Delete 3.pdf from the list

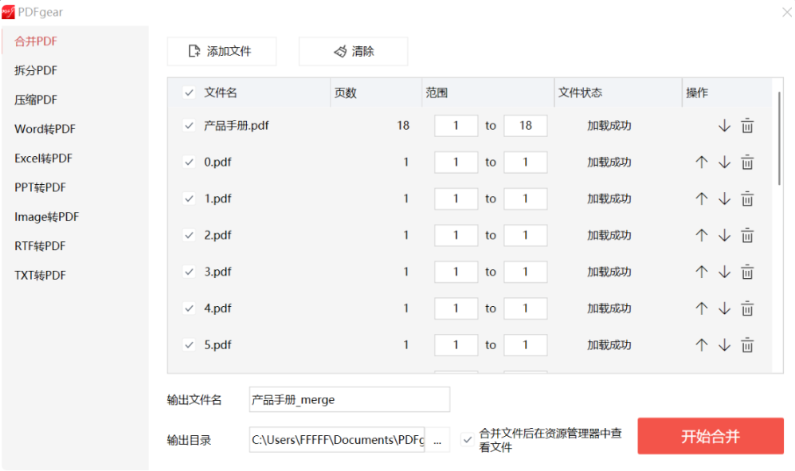point(747,272)
